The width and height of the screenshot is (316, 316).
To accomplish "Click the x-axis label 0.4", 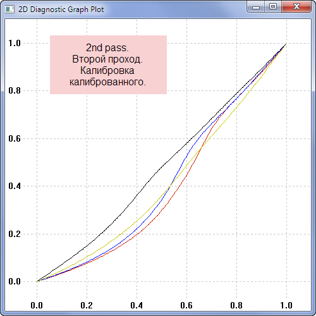I will coord(137,305).
